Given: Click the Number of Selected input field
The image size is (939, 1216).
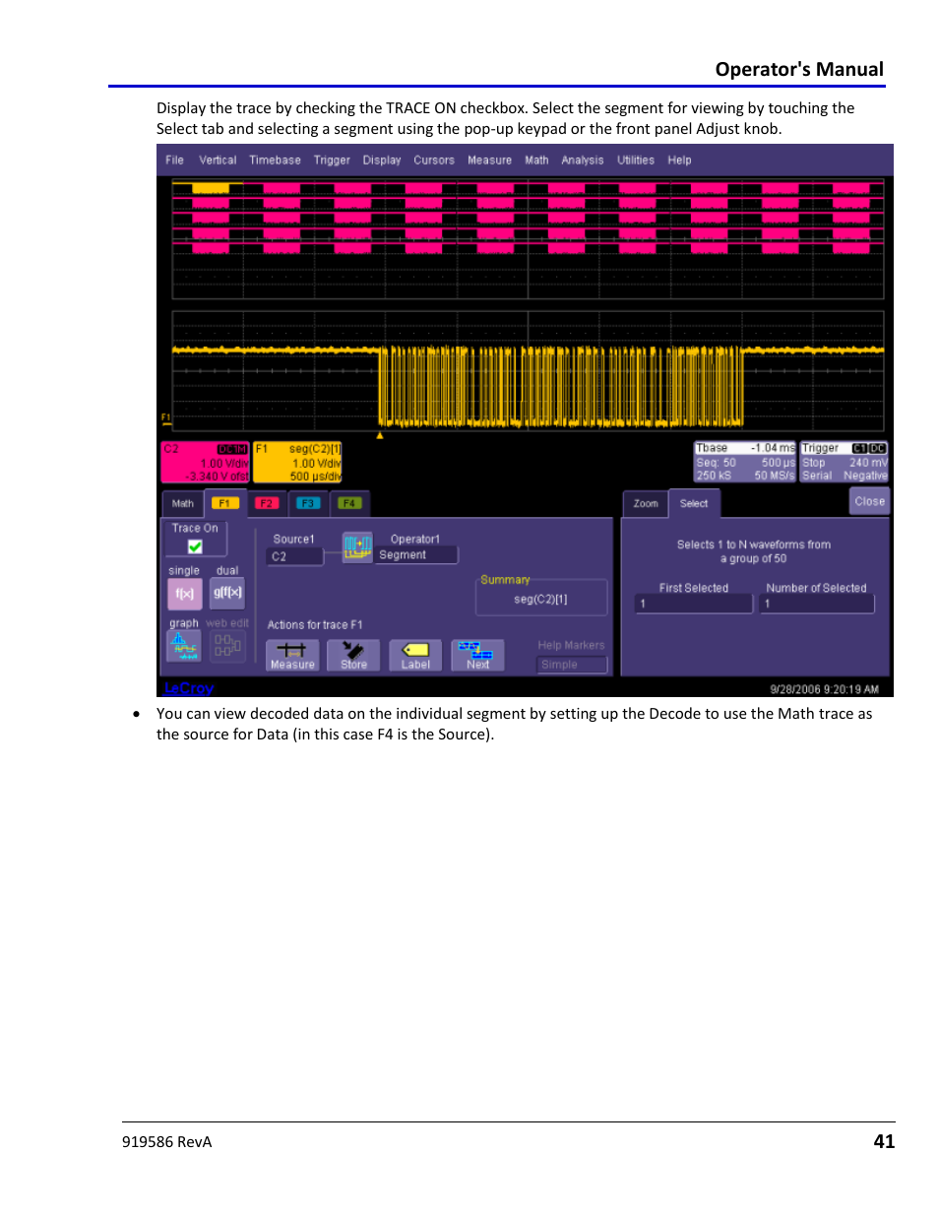Looking at the screenshot, I should 817,605.
